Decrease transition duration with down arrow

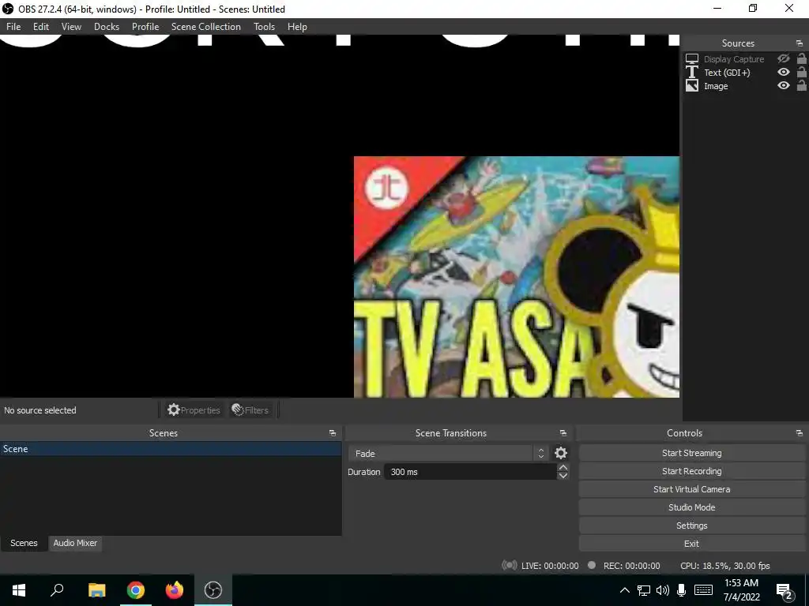[x=563, y=476]
